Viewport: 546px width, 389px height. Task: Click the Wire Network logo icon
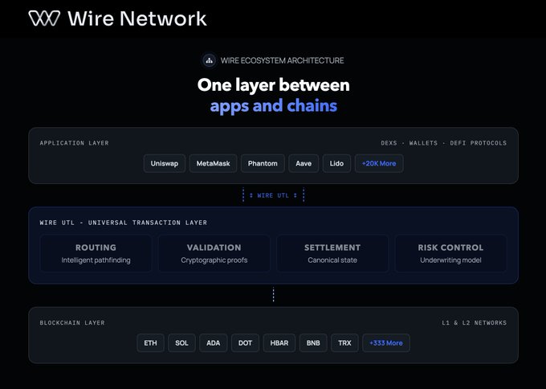44,18
